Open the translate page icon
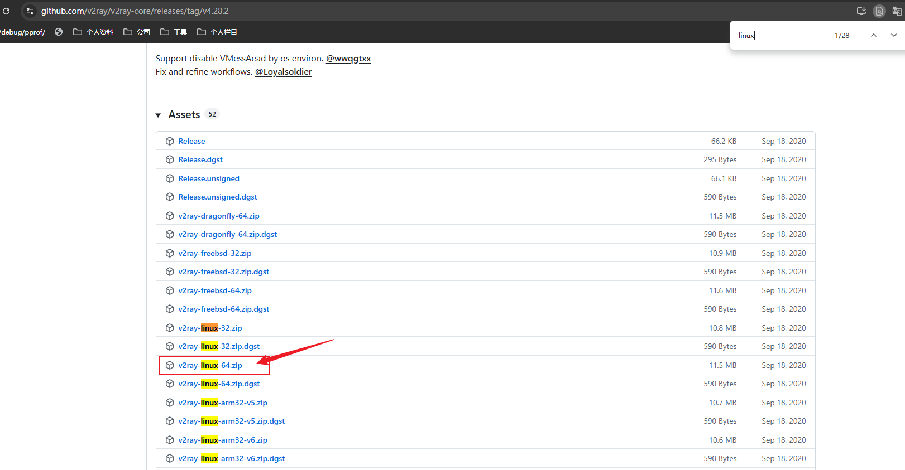This screenshot has width=905, height=470. point(897,11)
